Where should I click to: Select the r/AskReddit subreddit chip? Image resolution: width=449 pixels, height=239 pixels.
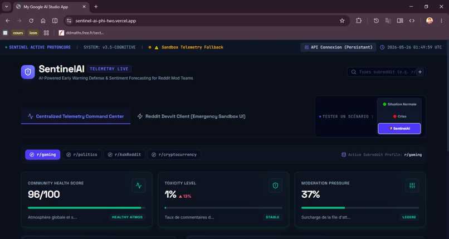click(124, 154)
